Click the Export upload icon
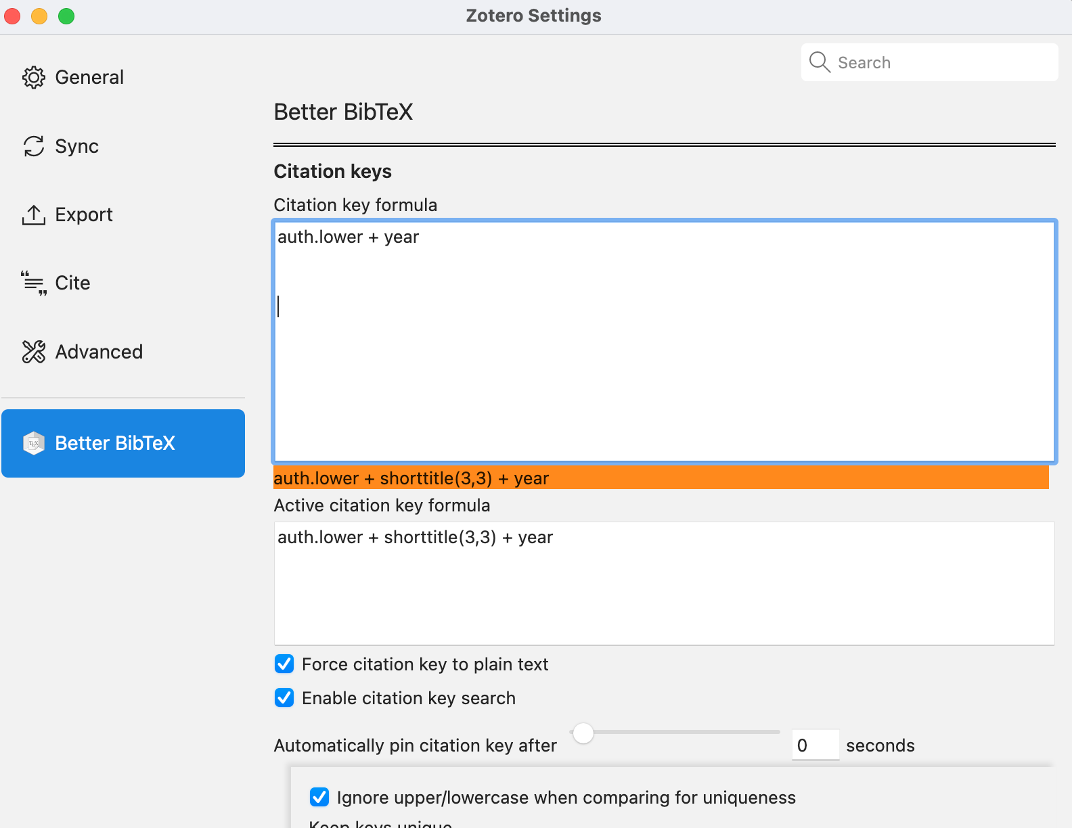This screenshot has height=828, width=1072. click(34, 215)
